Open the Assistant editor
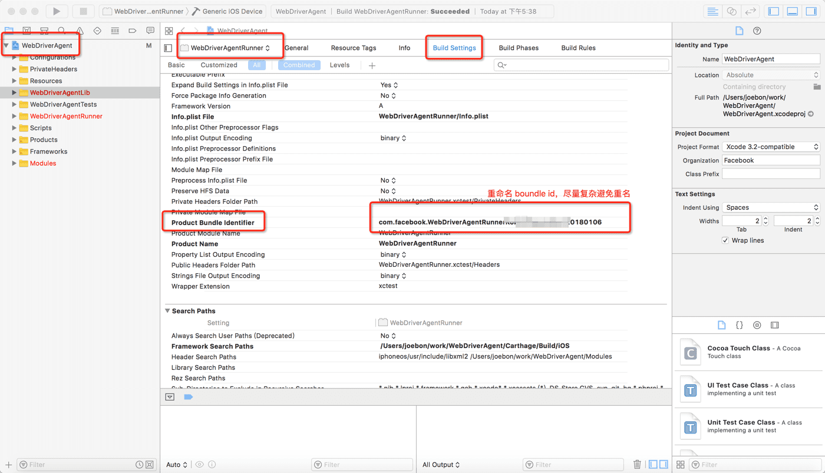Image resolution: width=825 pixels, height=473 pixels. click(x=731, y=11)
